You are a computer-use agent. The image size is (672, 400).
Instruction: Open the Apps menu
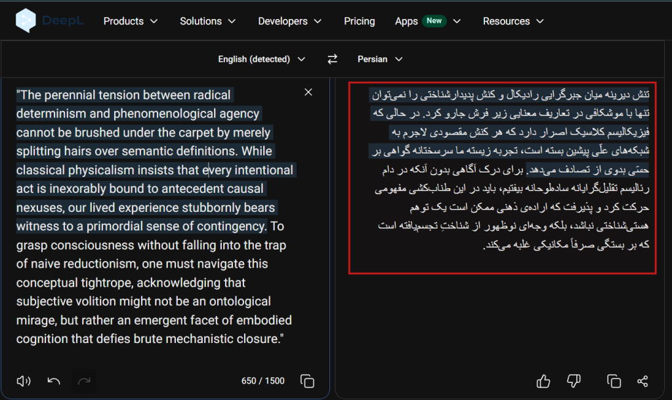coord(427,21)
